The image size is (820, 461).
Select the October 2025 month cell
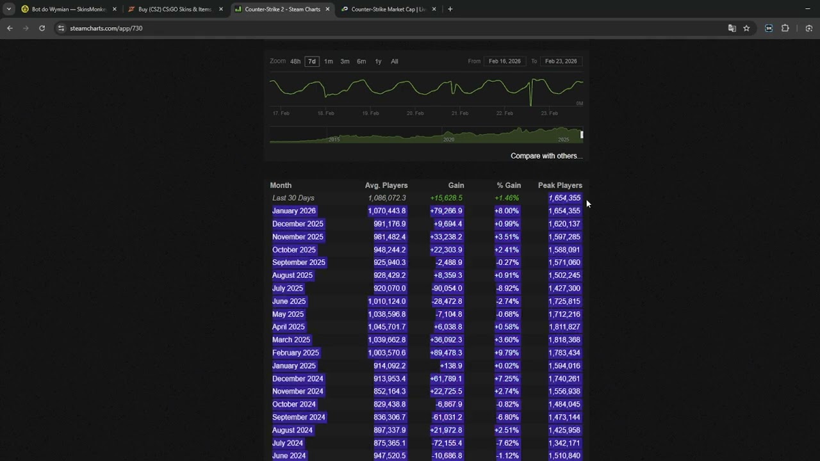pyautogui.click(x=294, y=250)
